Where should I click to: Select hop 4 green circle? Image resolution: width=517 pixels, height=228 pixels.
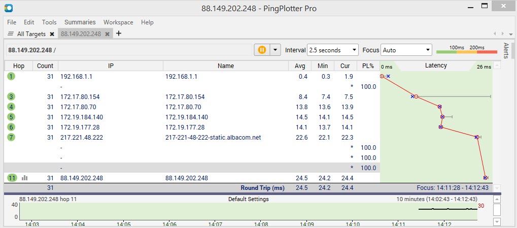click(x=12, y=107)
